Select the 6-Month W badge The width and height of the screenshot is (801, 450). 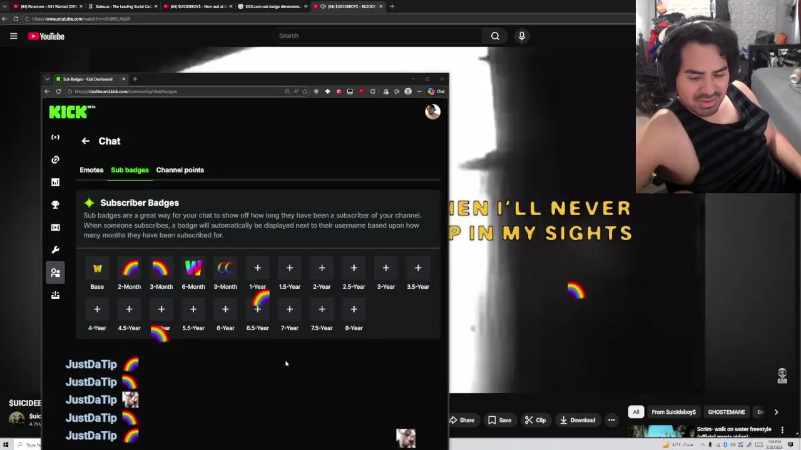pos(193,268)
